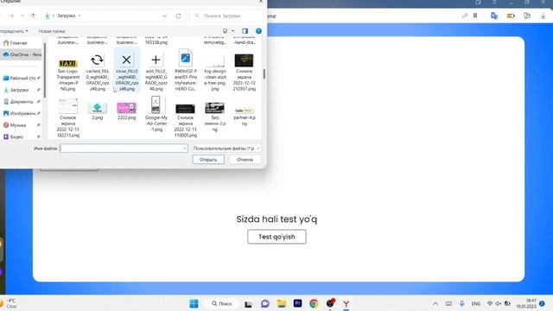This screenshot has height=311, width=553.
Task: Select the cached_FILL0 png file with refresh arrows
Action: 98,73
